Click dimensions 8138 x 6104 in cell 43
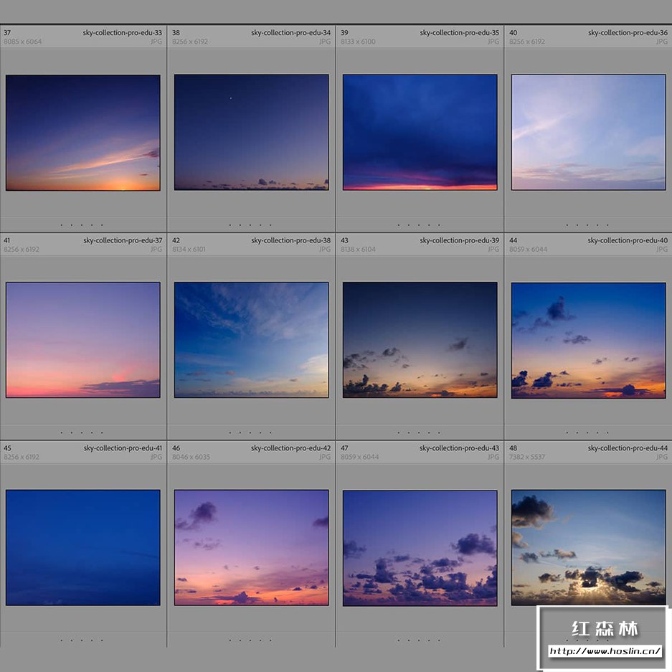This screenshot has height=672, width=672. tap(359, 249)
